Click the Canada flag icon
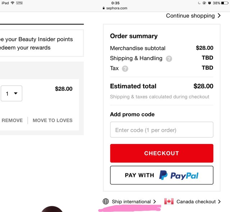 pos(169,201)
